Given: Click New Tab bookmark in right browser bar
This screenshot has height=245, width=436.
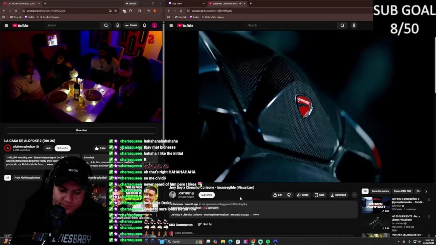Looking at the screenshot, I should (x=181, y=17).
